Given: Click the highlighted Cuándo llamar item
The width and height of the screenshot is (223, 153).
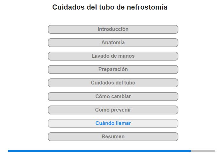Looking at the screenshot, I should (113, 123).
